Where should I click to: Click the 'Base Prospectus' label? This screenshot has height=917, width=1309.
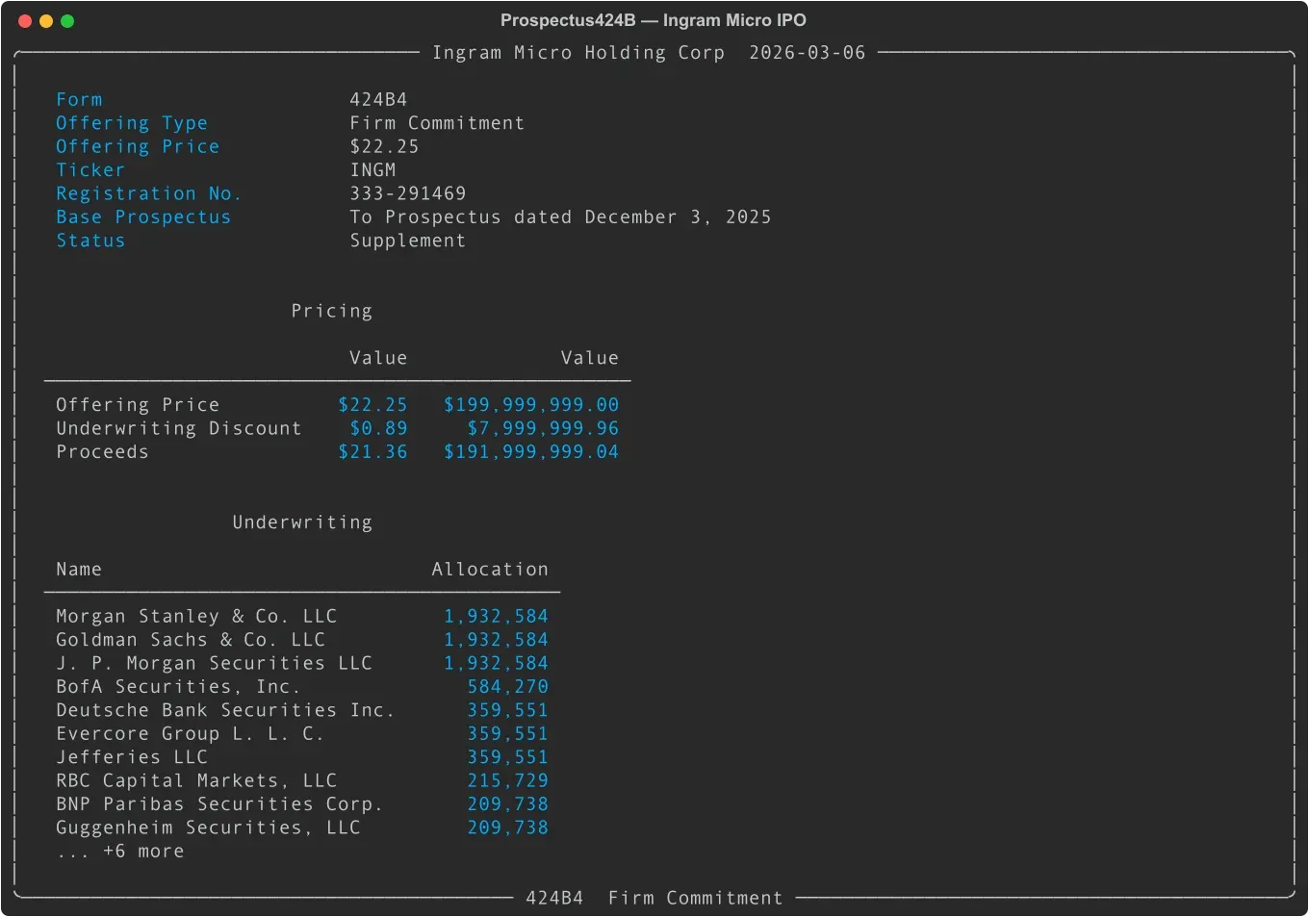143,217
